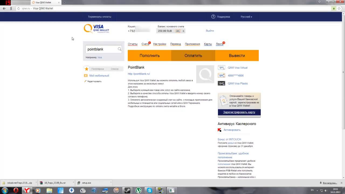The width and height of the screenshot is (345, 194).
Task: Open Промсвязьбанк: удобное пополнение link
Action: 233,155
